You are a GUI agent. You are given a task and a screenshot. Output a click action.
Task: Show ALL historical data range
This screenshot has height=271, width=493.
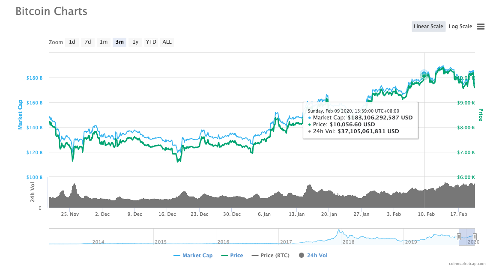tap(167, 42)
